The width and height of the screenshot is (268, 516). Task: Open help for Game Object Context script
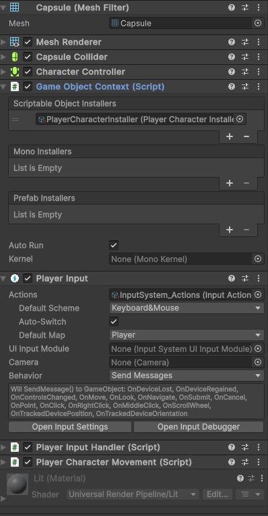click(232, 86)
